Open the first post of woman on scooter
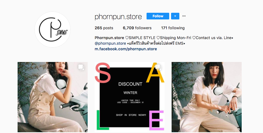This screenshot has width=263, height=133. (53, 97)
